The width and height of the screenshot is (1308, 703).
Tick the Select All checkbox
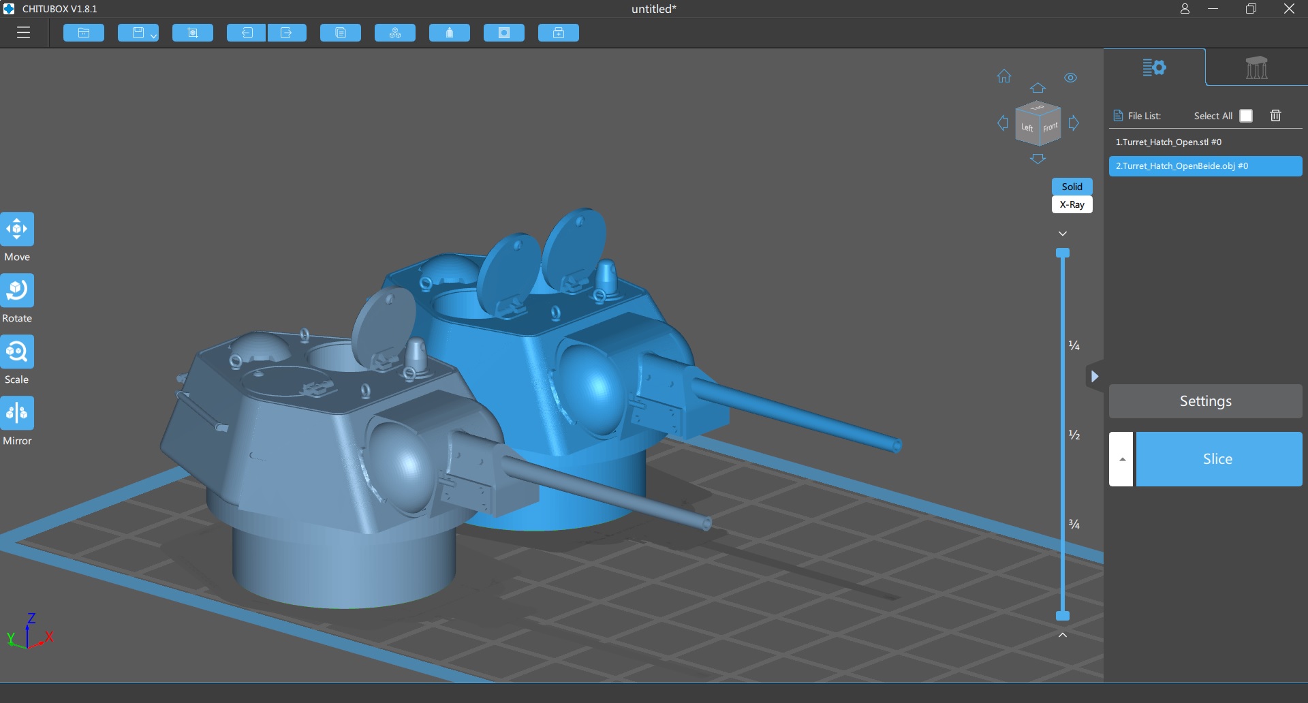(x=1246, y=116)
